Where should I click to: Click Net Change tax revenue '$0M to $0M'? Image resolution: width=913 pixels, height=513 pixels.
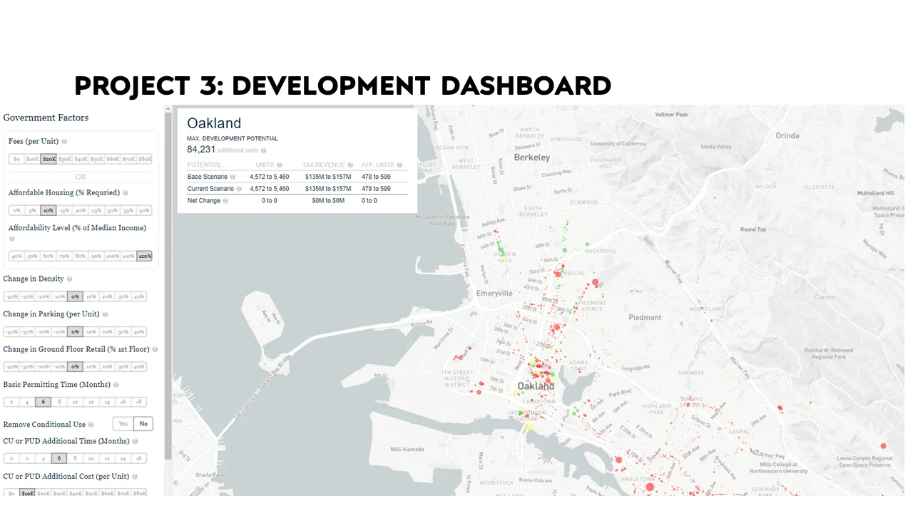tap(328, 201)
